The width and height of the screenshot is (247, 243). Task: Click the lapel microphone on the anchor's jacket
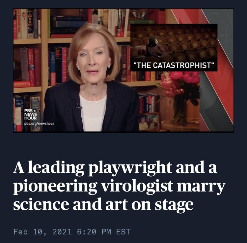pos(78,106)
